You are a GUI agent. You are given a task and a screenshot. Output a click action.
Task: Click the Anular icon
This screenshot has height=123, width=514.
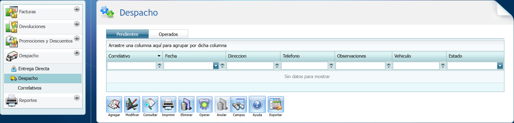coord(222,104)
